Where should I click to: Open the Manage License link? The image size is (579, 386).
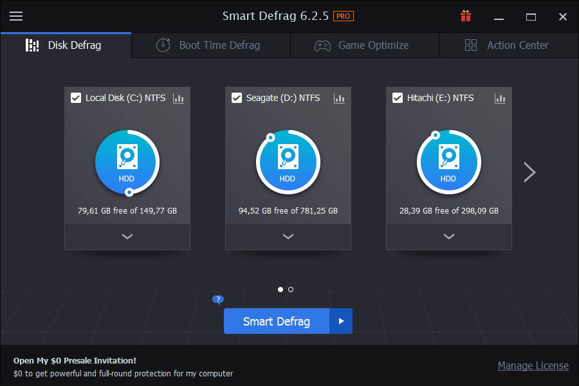point(533,365)
